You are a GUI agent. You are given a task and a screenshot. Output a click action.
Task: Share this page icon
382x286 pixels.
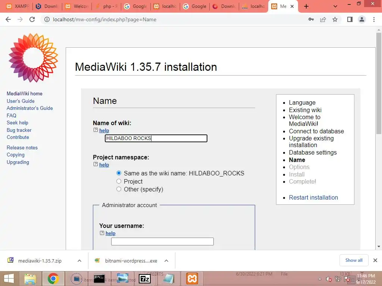[x=323, y=19]
